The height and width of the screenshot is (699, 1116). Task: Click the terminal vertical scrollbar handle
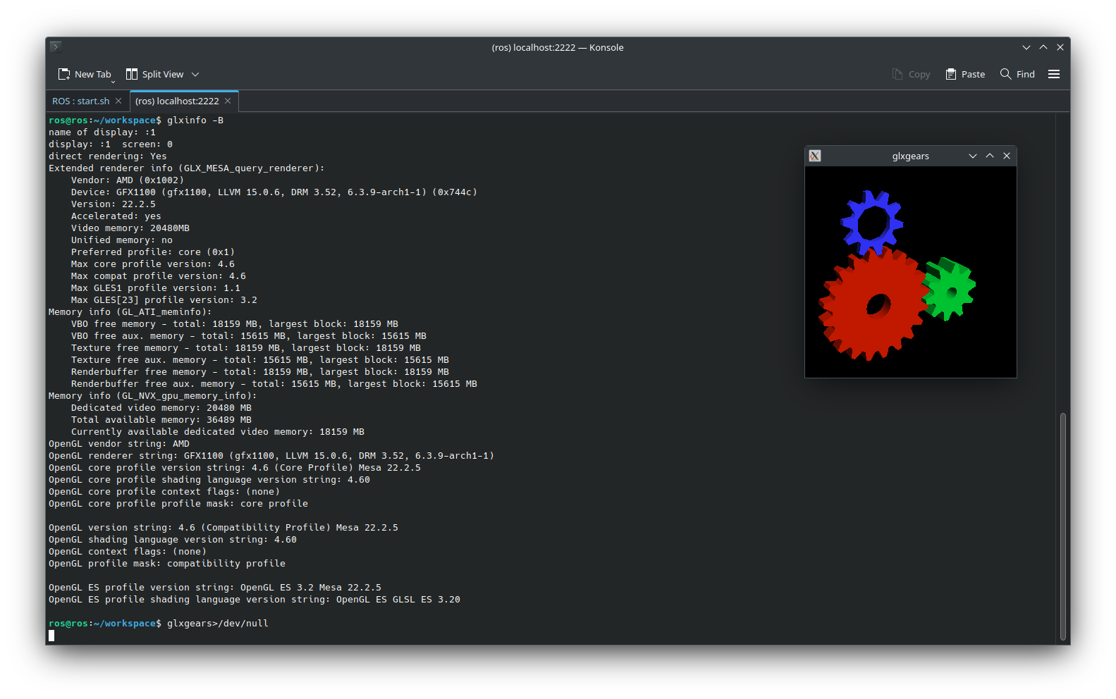1063,525
